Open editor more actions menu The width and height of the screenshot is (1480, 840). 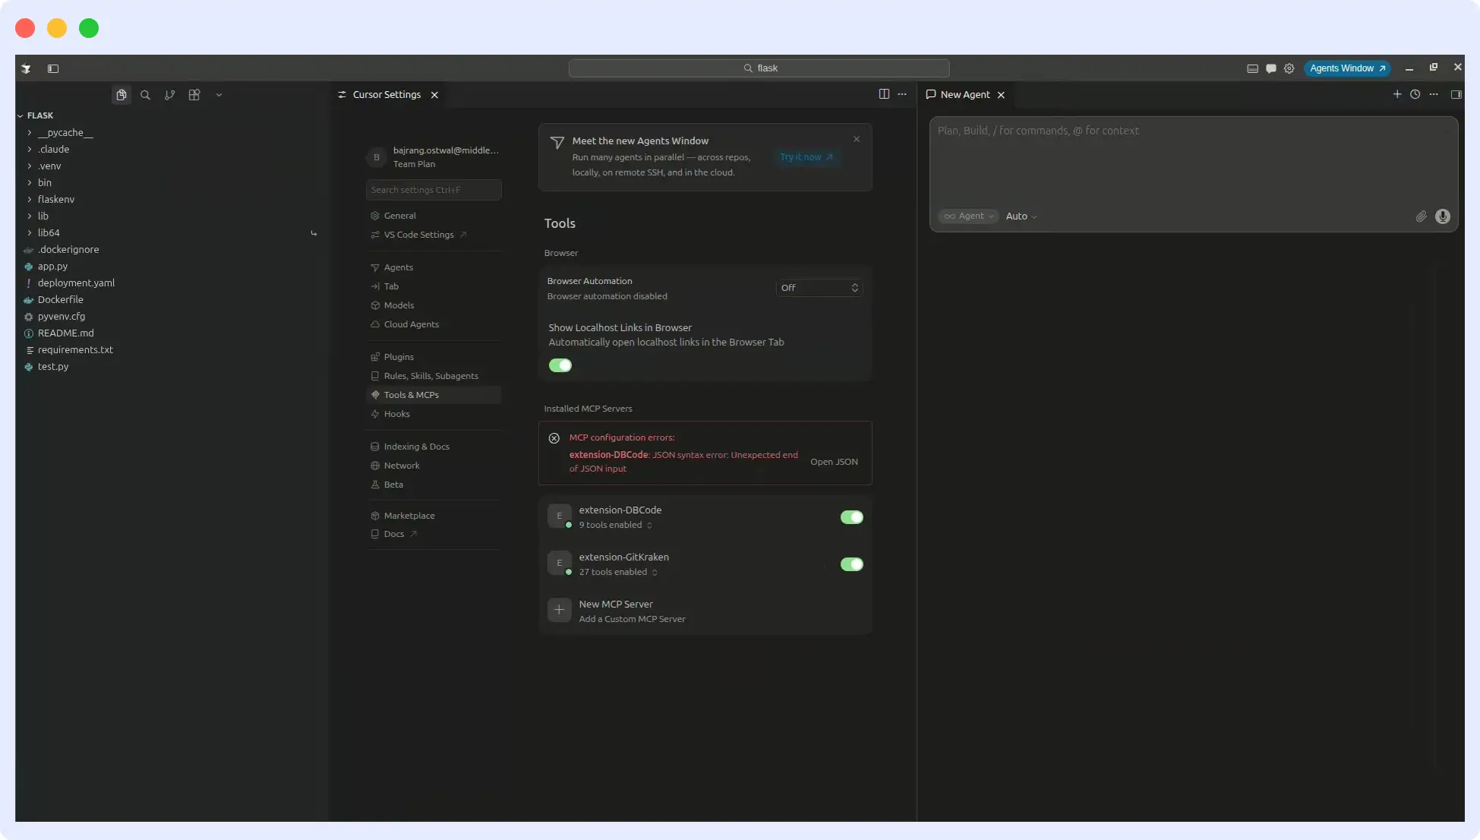pyautogui.click(x=902, y=94)
